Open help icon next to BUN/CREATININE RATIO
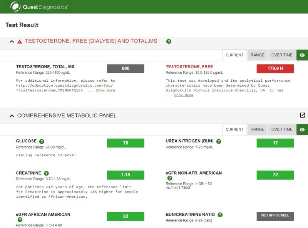This screenshot has height=228, width=308. 220,215
